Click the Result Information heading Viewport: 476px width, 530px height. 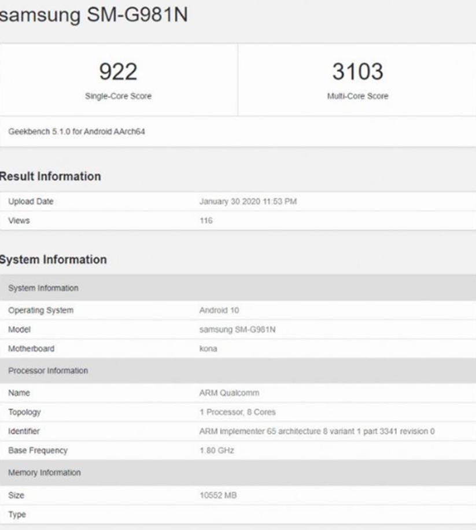[x=52, y=177]
